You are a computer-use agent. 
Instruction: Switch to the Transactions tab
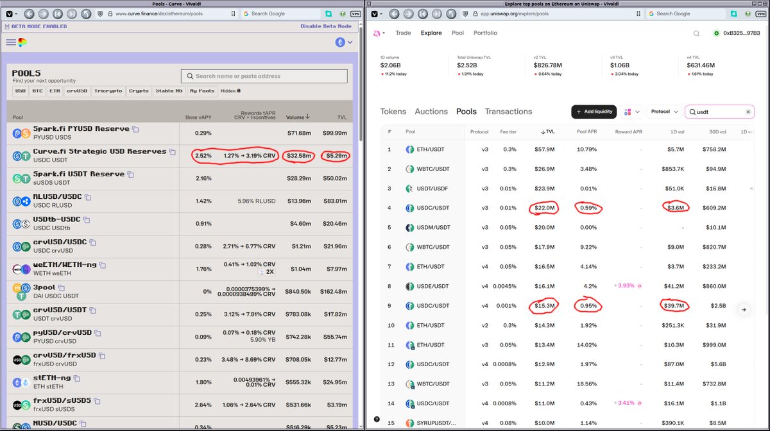509,112
